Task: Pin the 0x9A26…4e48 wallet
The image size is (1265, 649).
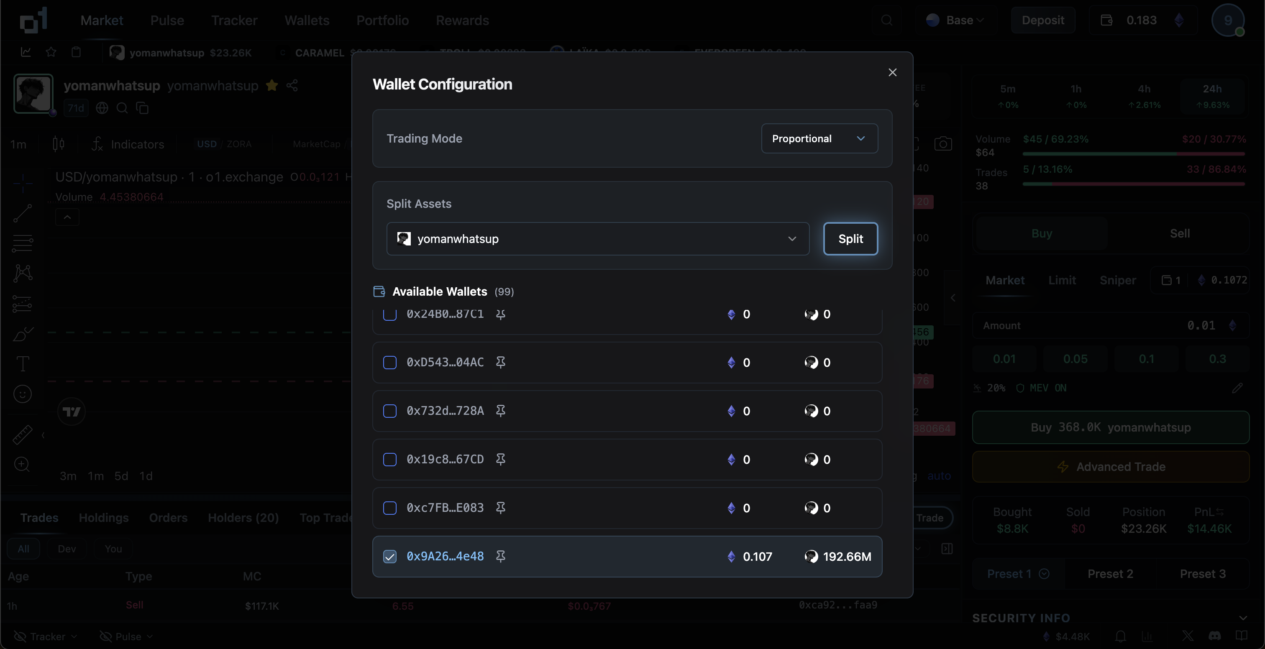Action: 500,556
